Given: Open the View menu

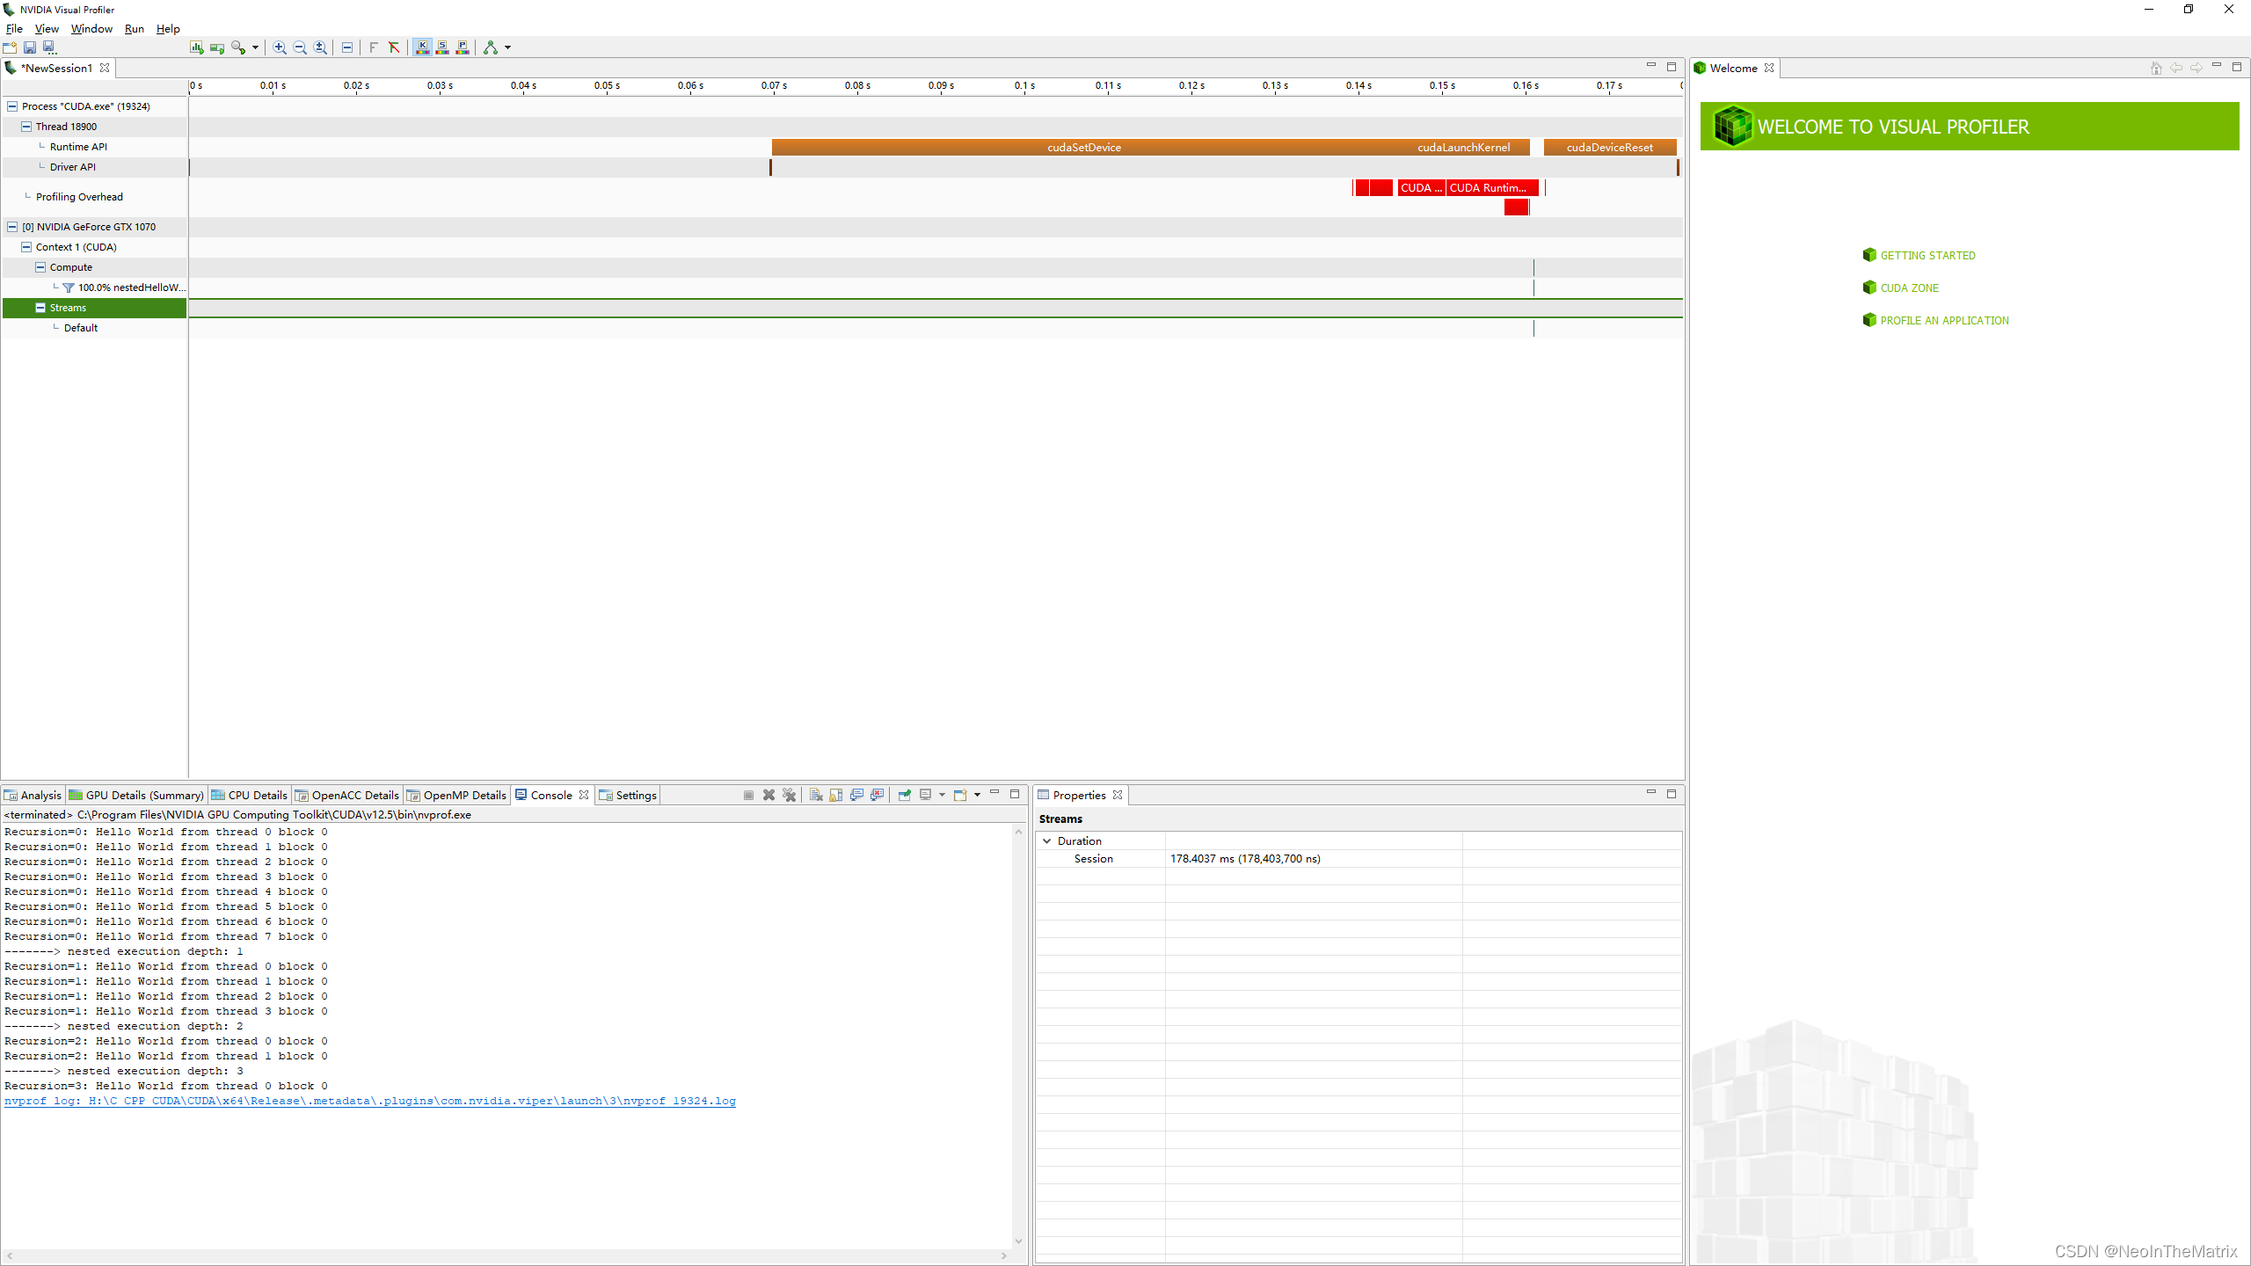Looking at the screenshot, I should [47, 28].
